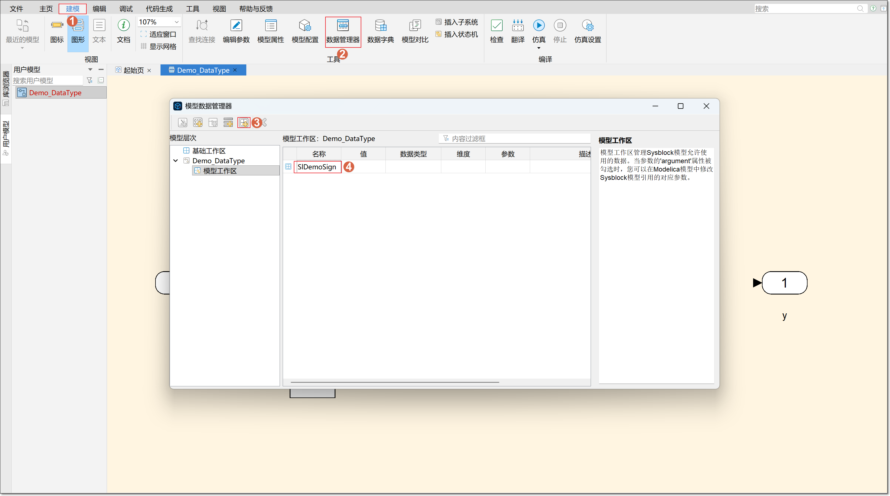Viewport: 890px width, 496px height.
Task: Click the add variable (X+) icon in data manager
Action: point(182,123)
